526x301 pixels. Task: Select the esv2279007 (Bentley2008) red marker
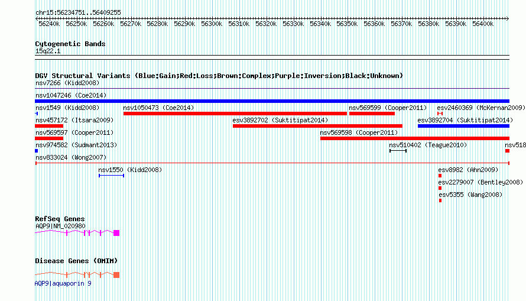click(440, 188)
